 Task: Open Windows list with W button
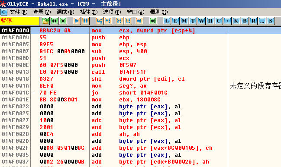point(201,21)
